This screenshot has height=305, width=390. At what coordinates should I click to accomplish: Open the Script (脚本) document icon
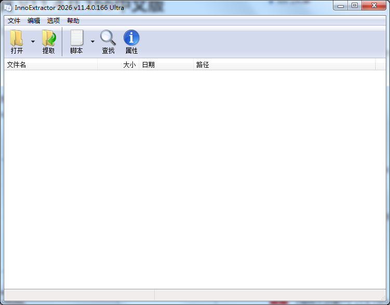tap(76, 39)
